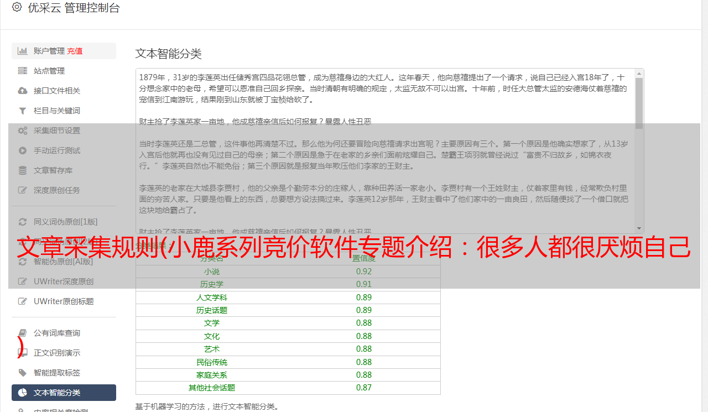Image resolution: width=708 pixels, height=412 pixels.
Task: Open the red 充值 recharge link
Action: coord(75,51)
